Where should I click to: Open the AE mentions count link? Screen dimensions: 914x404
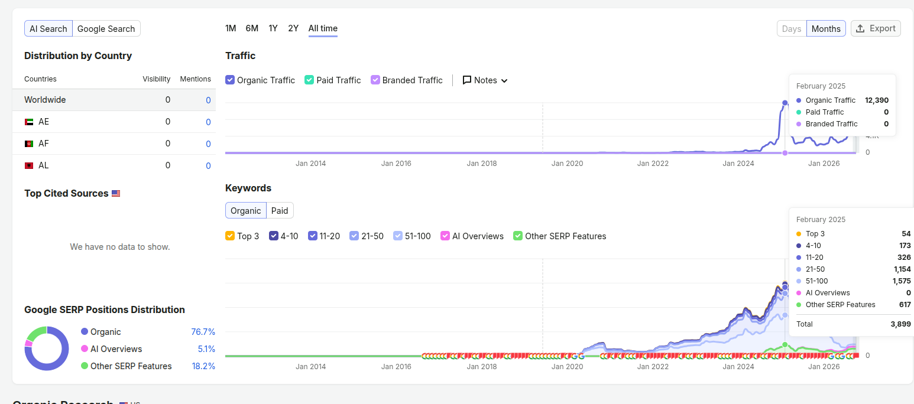(x=208, y=122)
